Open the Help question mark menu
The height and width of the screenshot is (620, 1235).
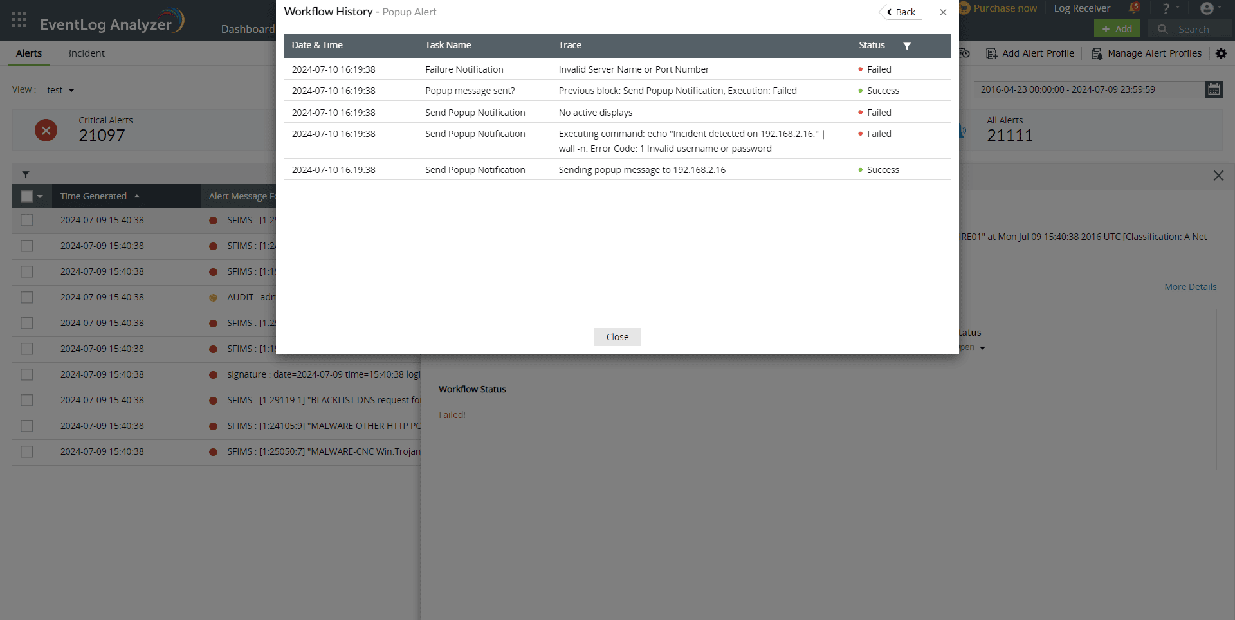point(1167,8)
